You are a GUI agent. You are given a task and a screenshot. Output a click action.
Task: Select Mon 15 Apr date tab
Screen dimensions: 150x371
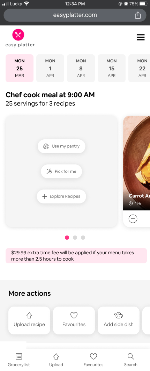(112, 68)
